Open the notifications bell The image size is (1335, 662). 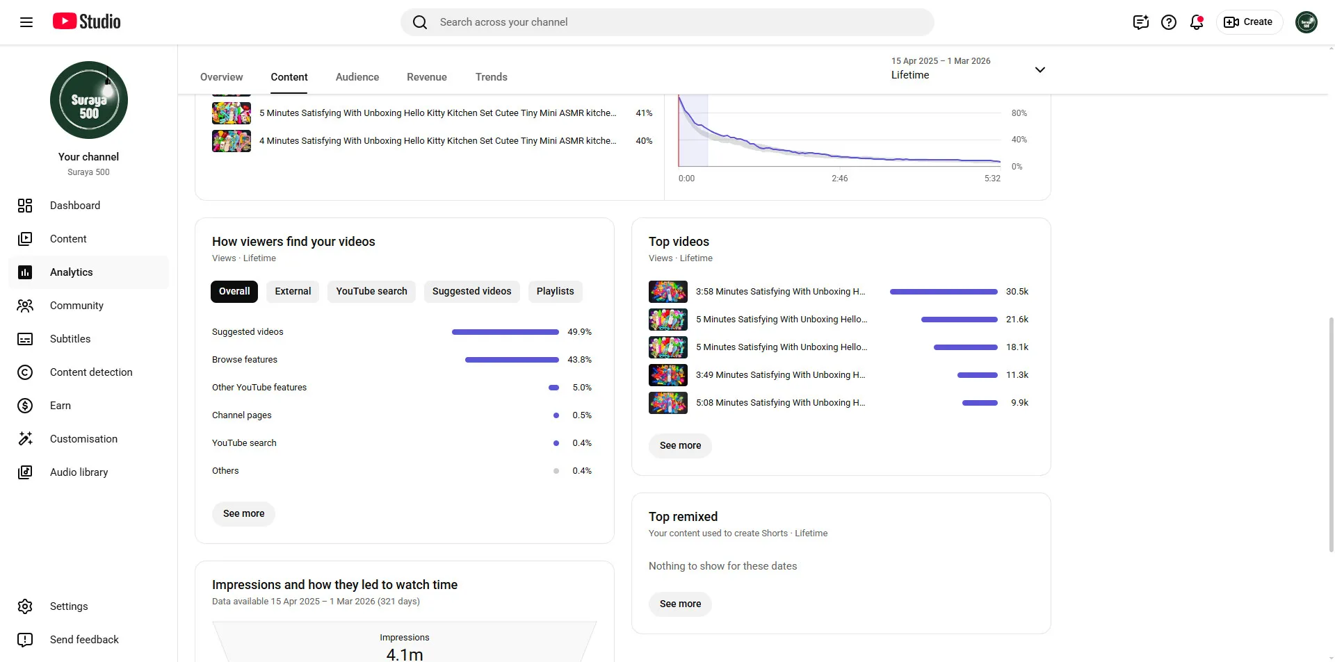click(1197, 22)
